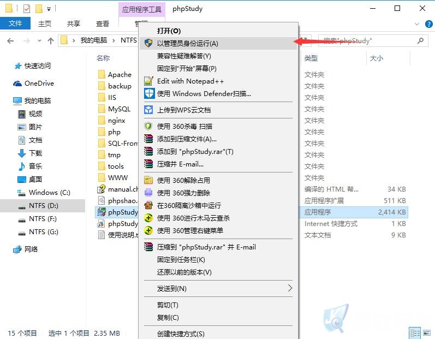The width and height of the screenshot is (435, 339).
Task: Click 360 force delete (强力删除) icon
Action: (148, 193)
